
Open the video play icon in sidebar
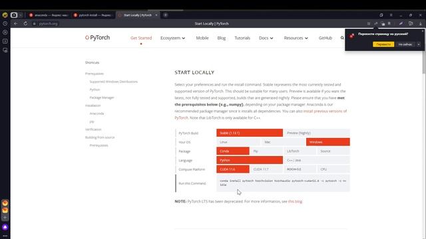[5, 33]
